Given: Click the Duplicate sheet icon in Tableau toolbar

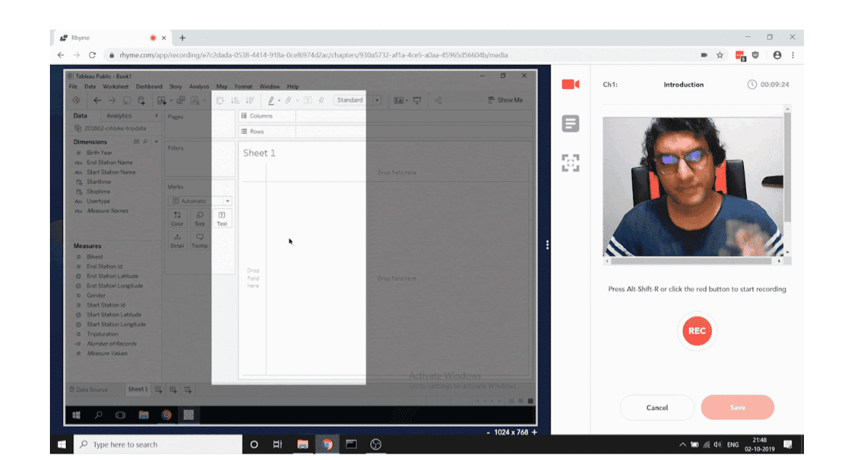Looking at the screenshot, I should click(x=181, y=101).
